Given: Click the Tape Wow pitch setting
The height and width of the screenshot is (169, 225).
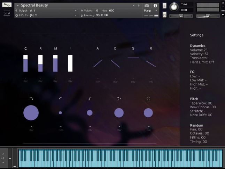Looking at the screenshot, I should tap(201, 103).
